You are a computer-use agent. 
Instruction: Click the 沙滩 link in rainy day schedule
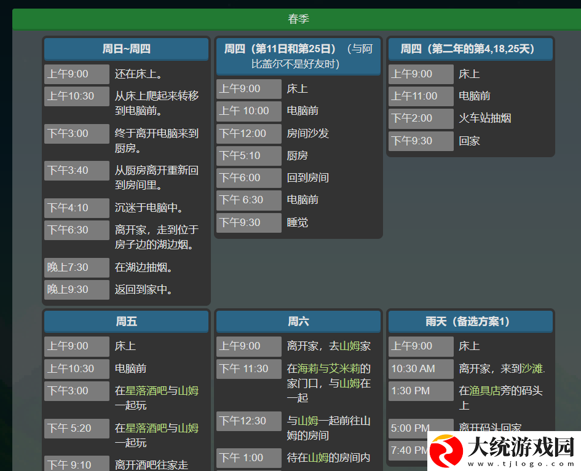[532, 368]
